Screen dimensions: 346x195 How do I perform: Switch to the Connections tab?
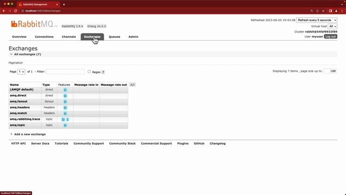[44, 37]
